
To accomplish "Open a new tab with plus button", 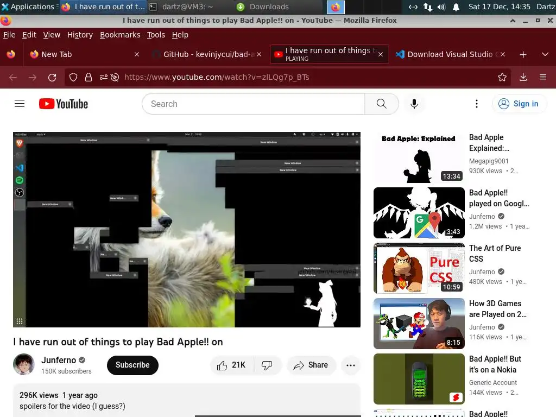I will coord(523,54).
